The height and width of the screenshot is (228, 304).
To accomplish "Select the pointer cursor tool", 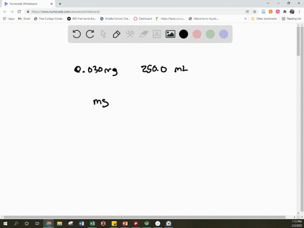I will pyautogui.click(x=103, y=34).
